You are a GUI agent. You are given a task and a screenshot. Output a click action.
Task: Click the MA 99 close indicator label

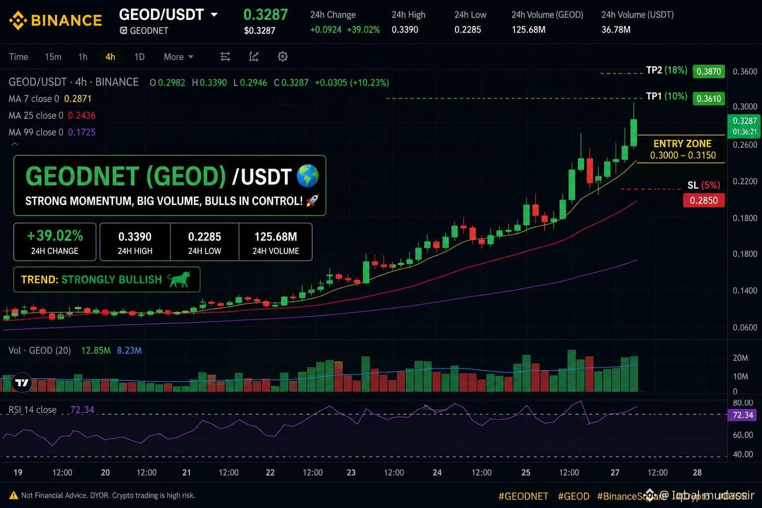tap(36, 132)
